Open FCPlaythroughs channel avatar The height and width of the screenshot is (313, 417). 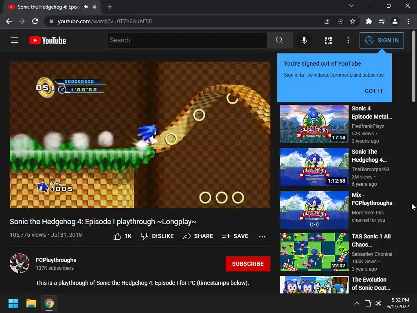20,263
